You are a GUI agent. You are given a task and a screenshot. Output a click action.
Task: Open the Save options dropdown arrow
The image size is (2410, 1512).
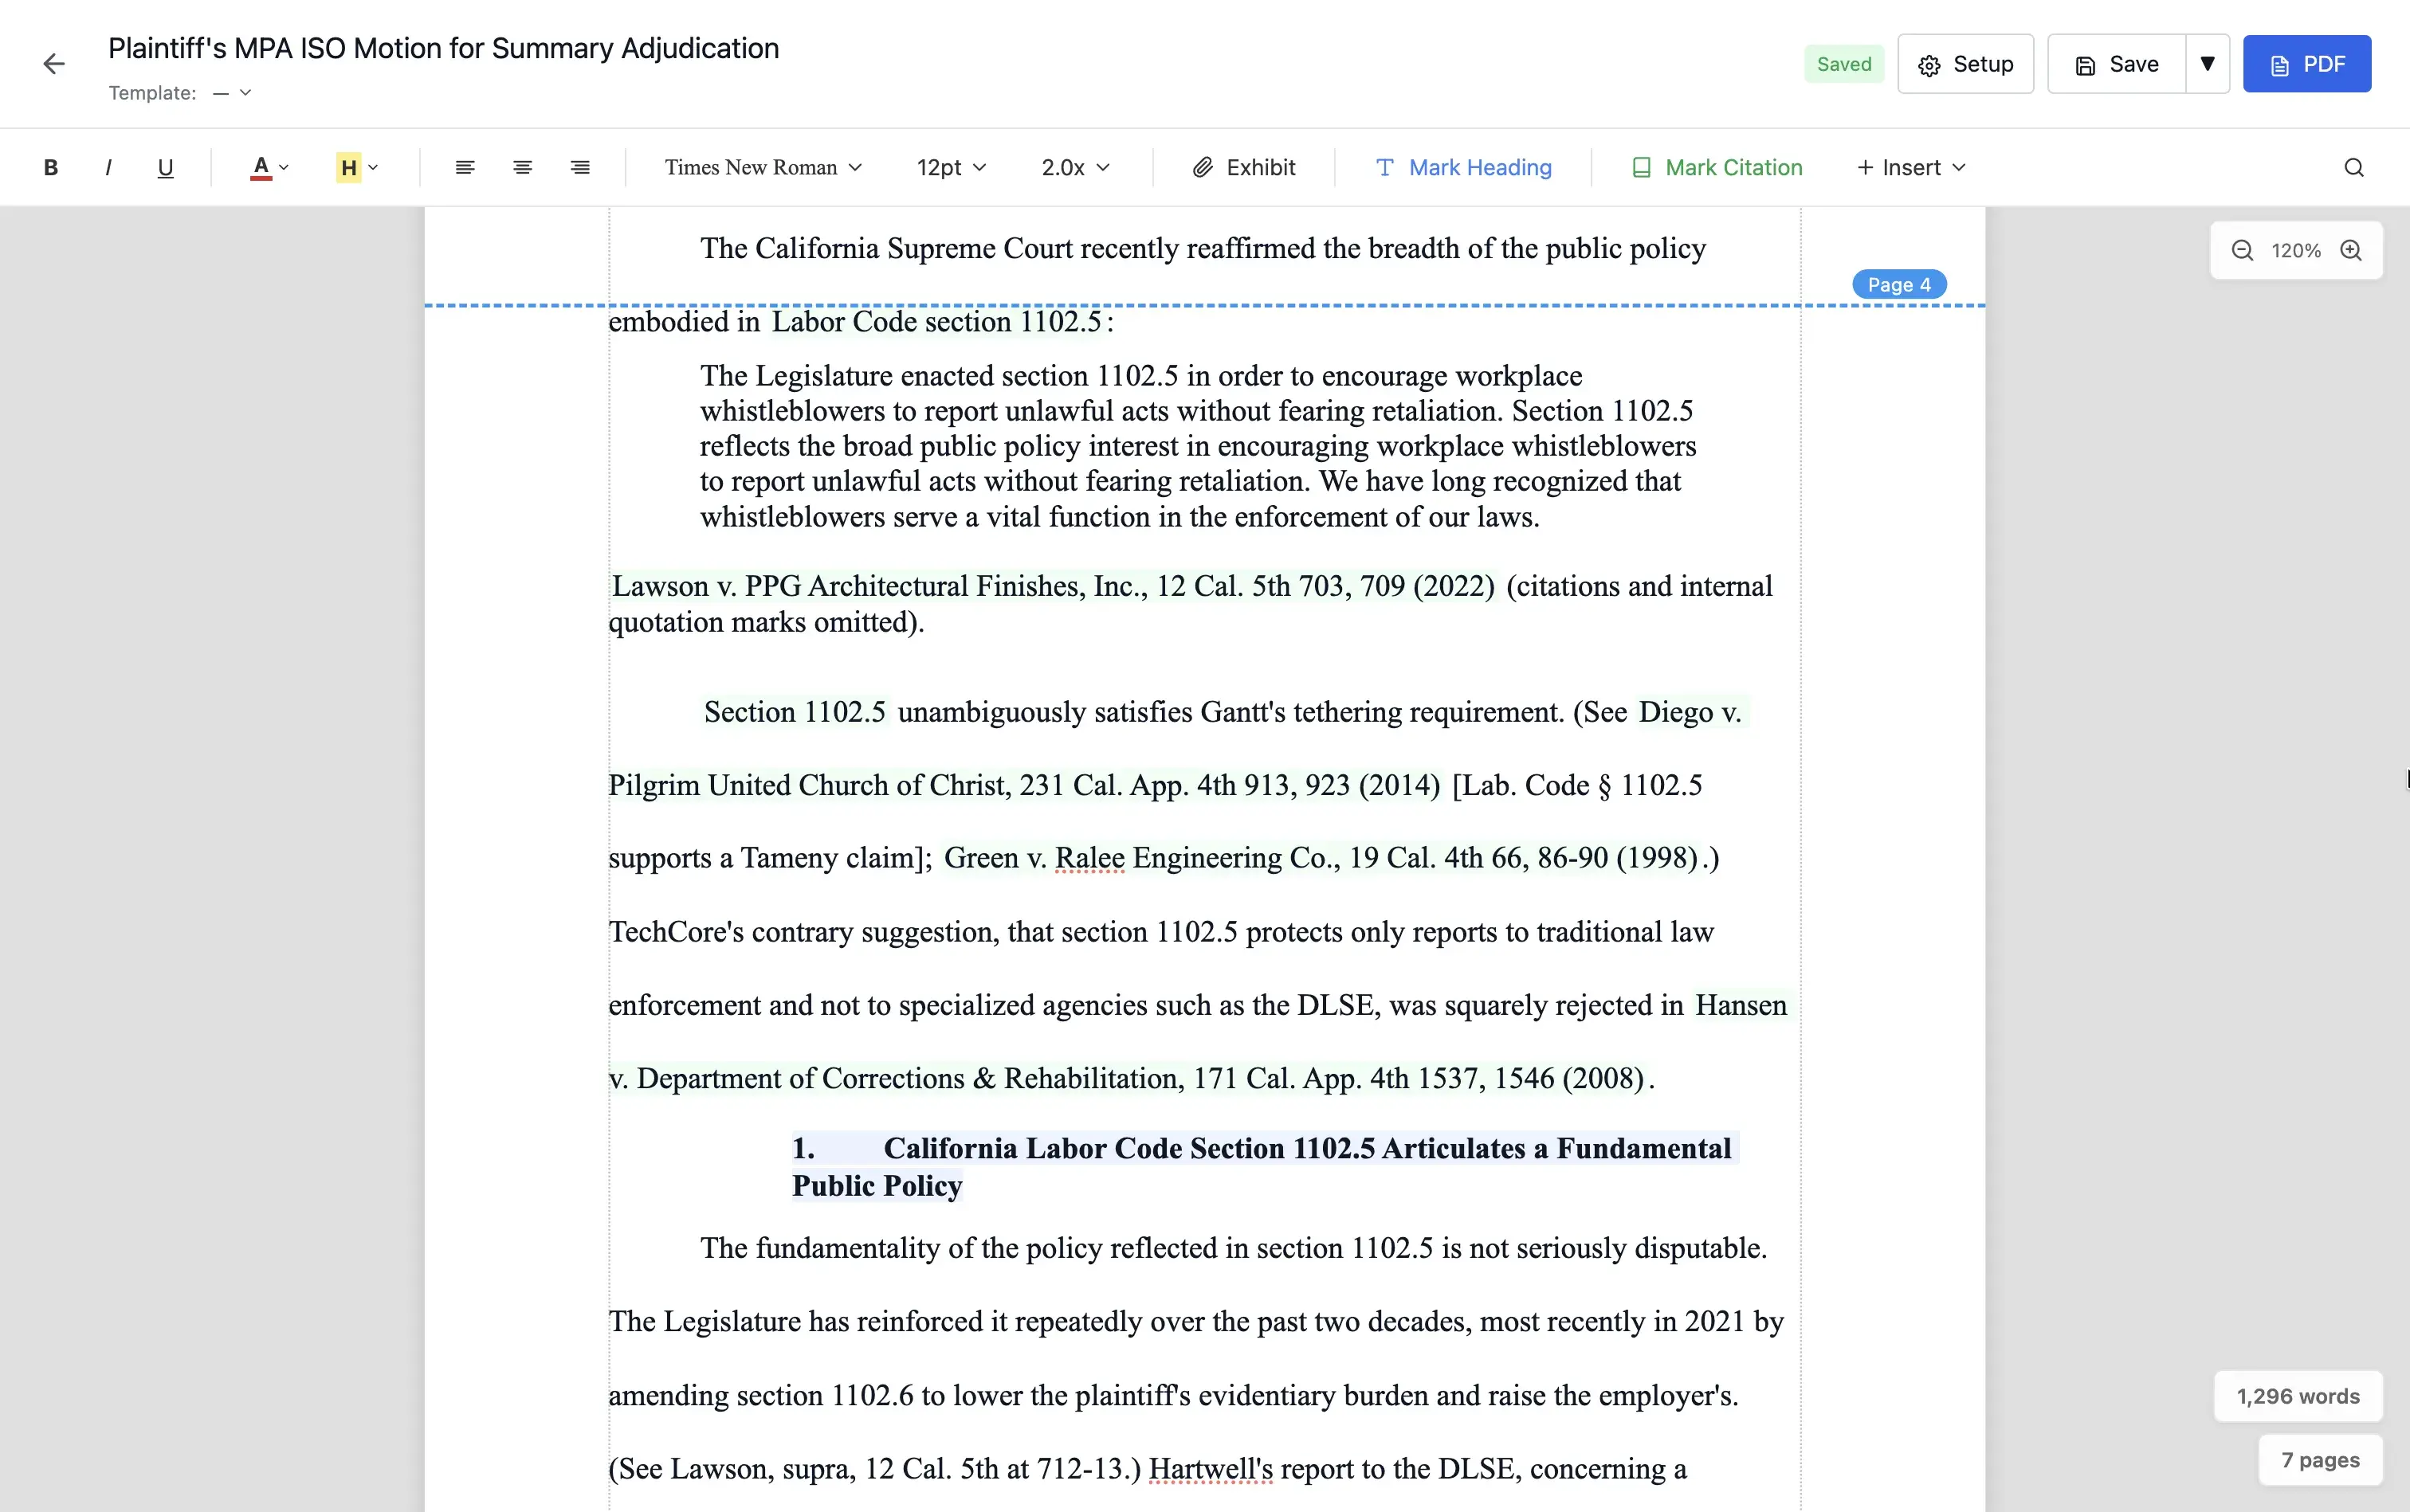point(2208,64)
